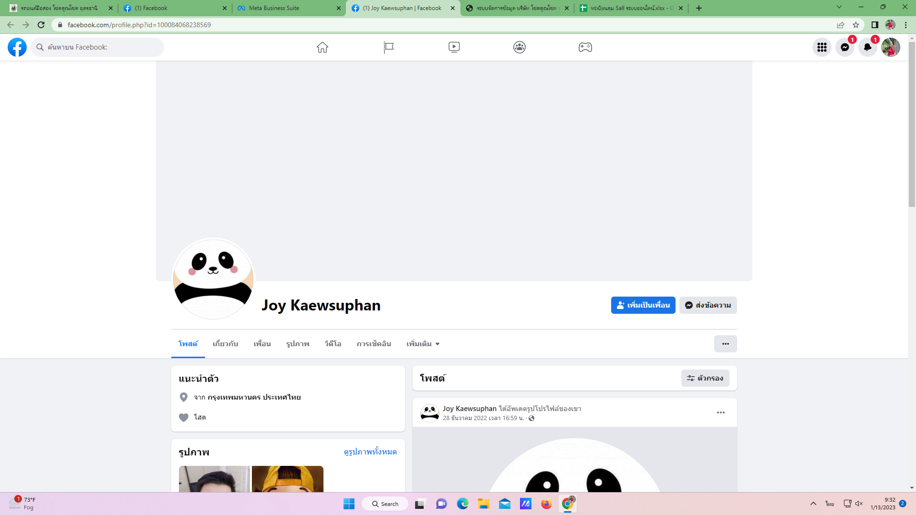Switch to the เพื่อน tab
This screenshot has width=916, height=515.
(262, 344)
